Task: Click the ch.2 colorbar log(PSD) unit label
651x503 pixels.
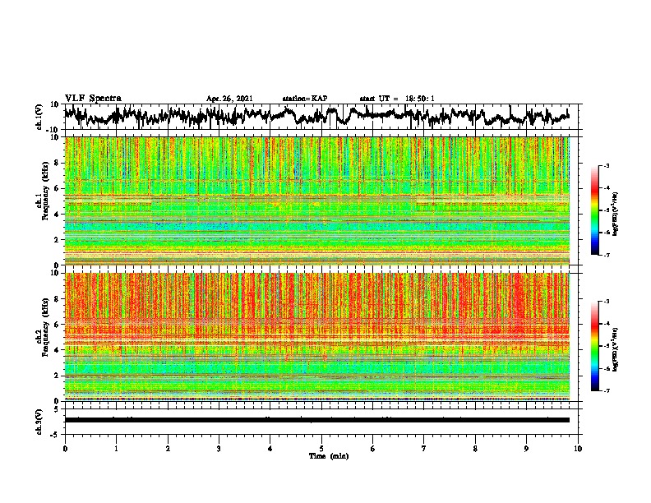Action: 616,349
